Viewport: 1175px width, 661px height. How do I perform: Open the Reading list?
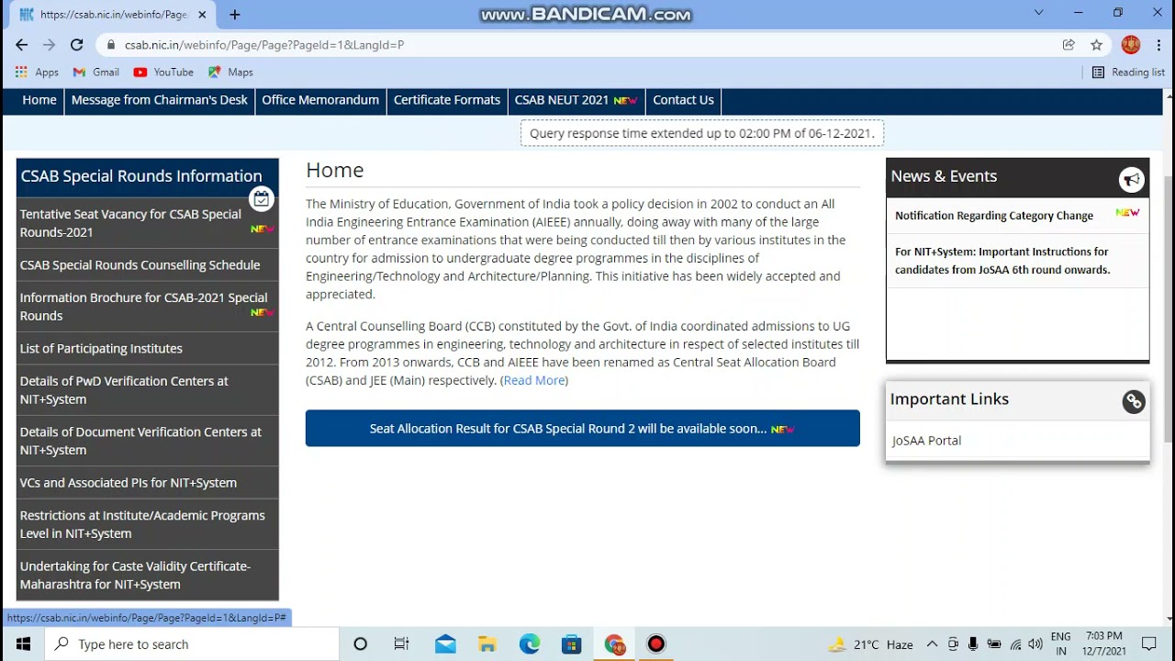(1128, 72)
